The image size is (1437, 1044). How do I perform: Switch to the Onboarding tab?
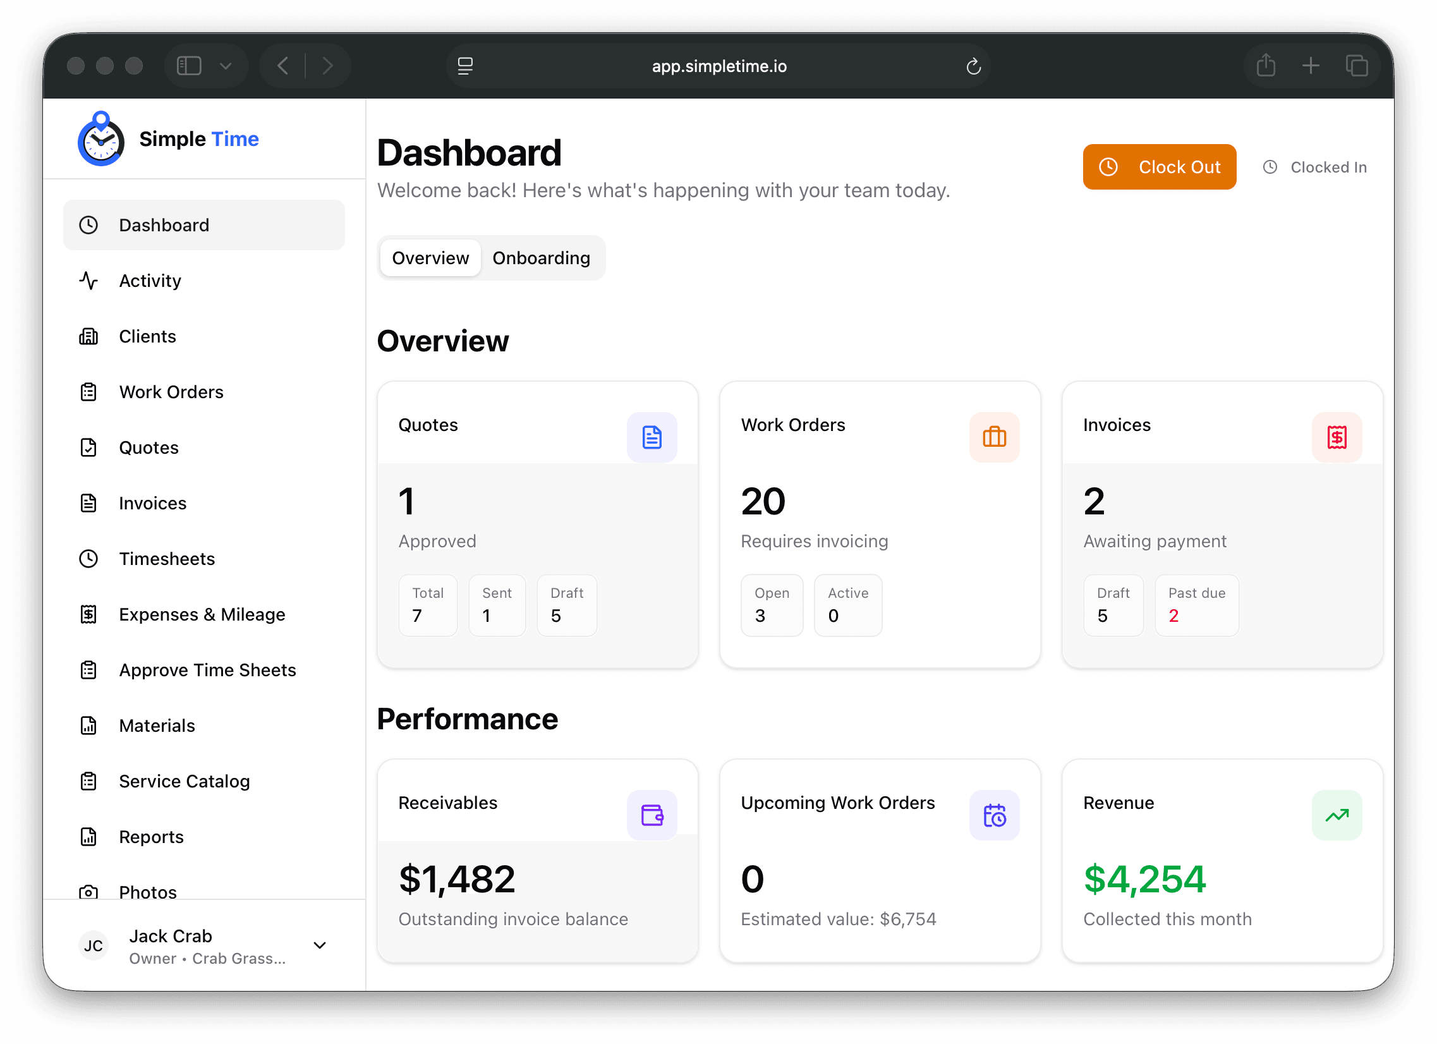click(x=542, y=258)
